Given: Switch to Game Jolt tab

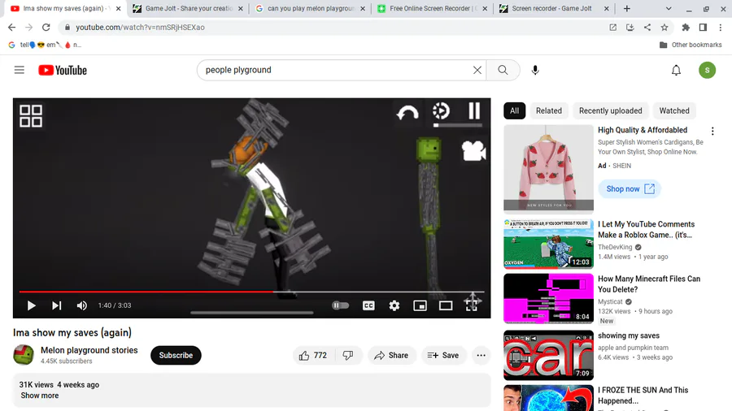Looking at the screenshot, I should [x=187, y=8].
